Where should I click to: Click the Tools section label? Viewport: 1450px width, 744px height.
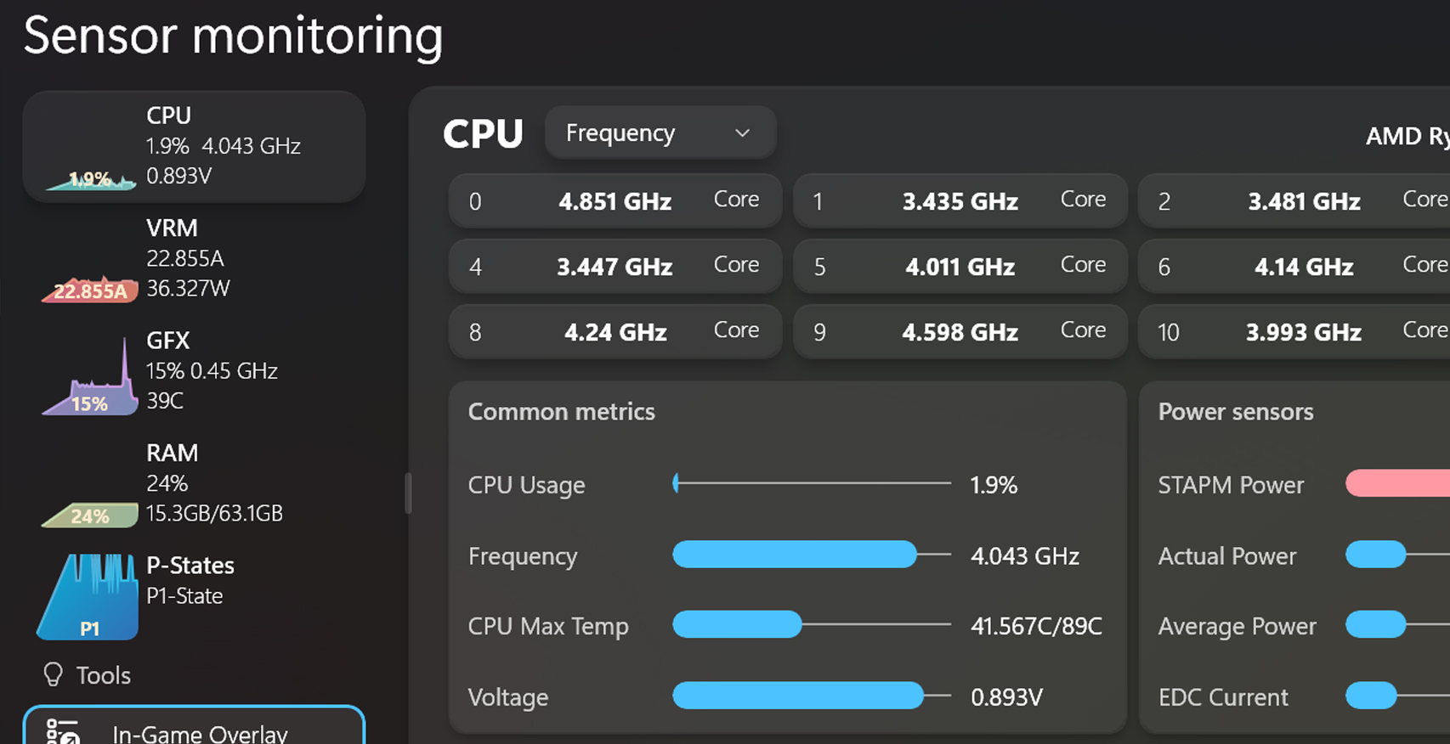point(104,675)
